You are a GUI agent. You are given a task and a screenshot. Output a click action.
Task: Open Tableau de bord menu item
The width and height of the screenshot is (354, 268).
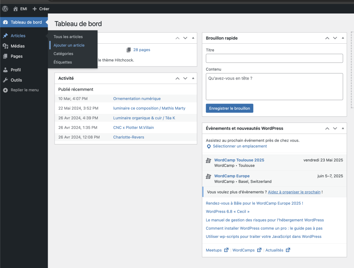tap(26, 22)
